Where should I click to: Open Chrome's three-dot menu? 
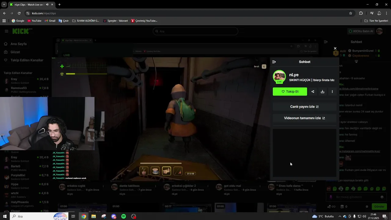point(386,13)
